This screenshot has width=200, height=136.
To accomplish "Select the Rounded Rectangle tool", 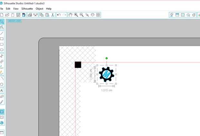I will (2, 44).
